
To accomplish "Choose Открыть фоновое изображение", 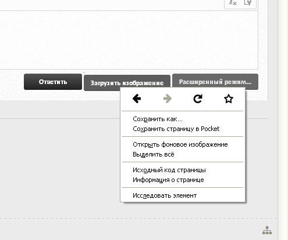I will [x=182, y=144].
